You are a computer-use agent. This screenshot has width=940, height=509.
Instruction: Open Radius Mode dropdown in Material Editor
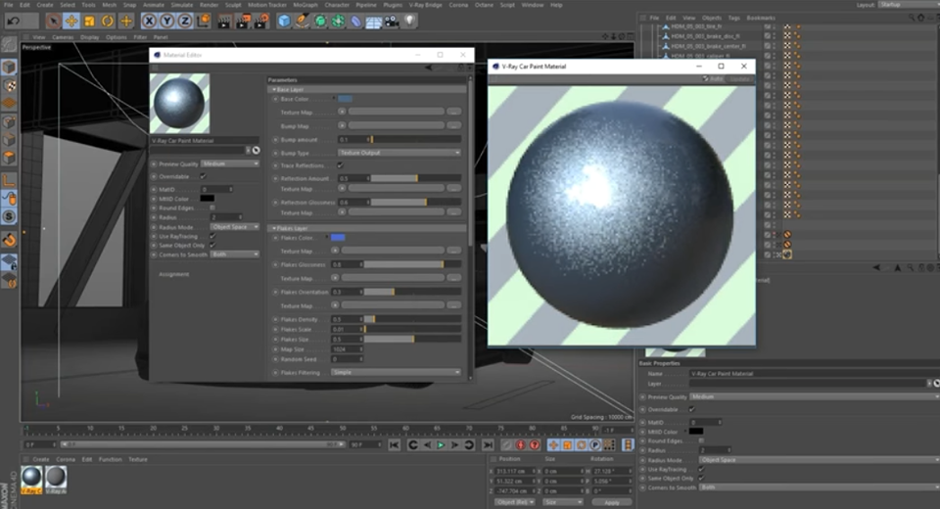click(234, 227)
